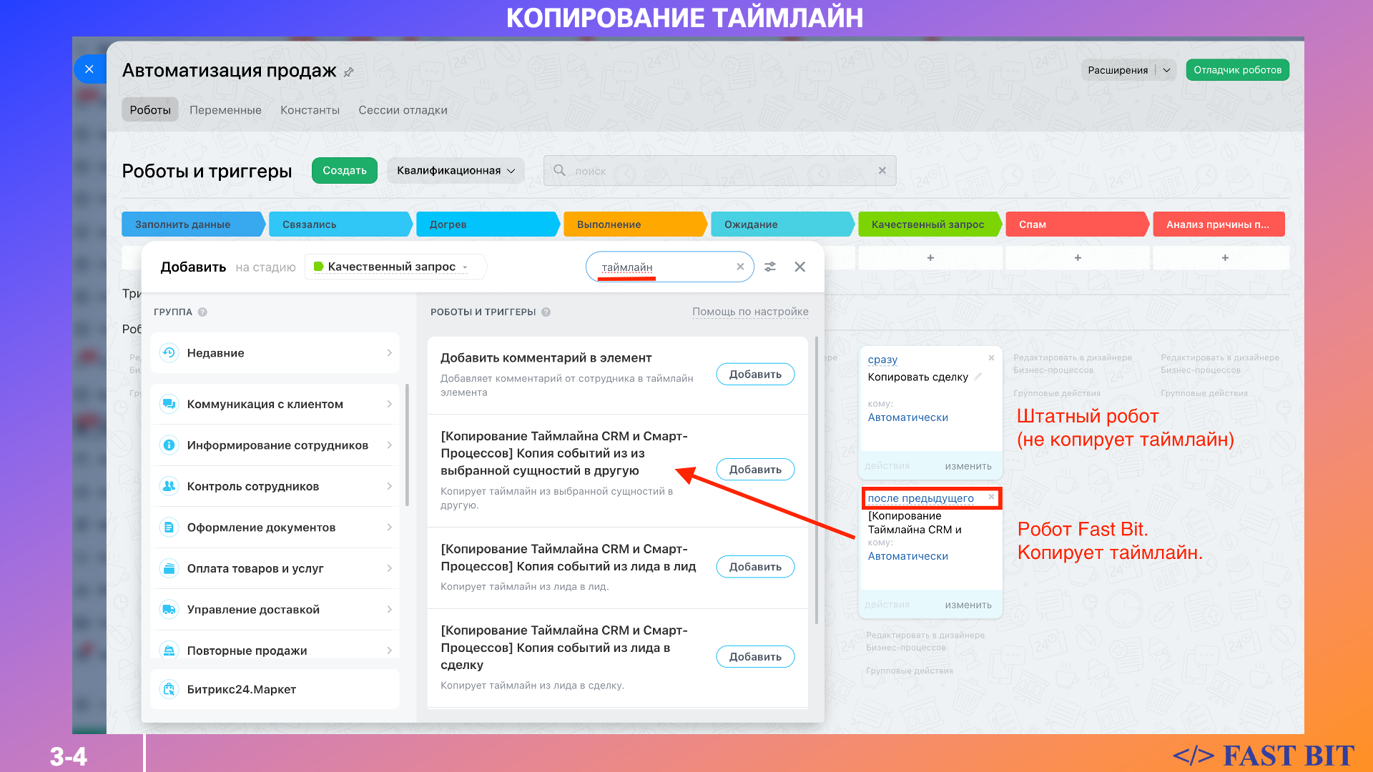This screenshot has height=772, width=1373.
Task: Open the Сессии отладки tab
Action: click(x=403, y=110)
